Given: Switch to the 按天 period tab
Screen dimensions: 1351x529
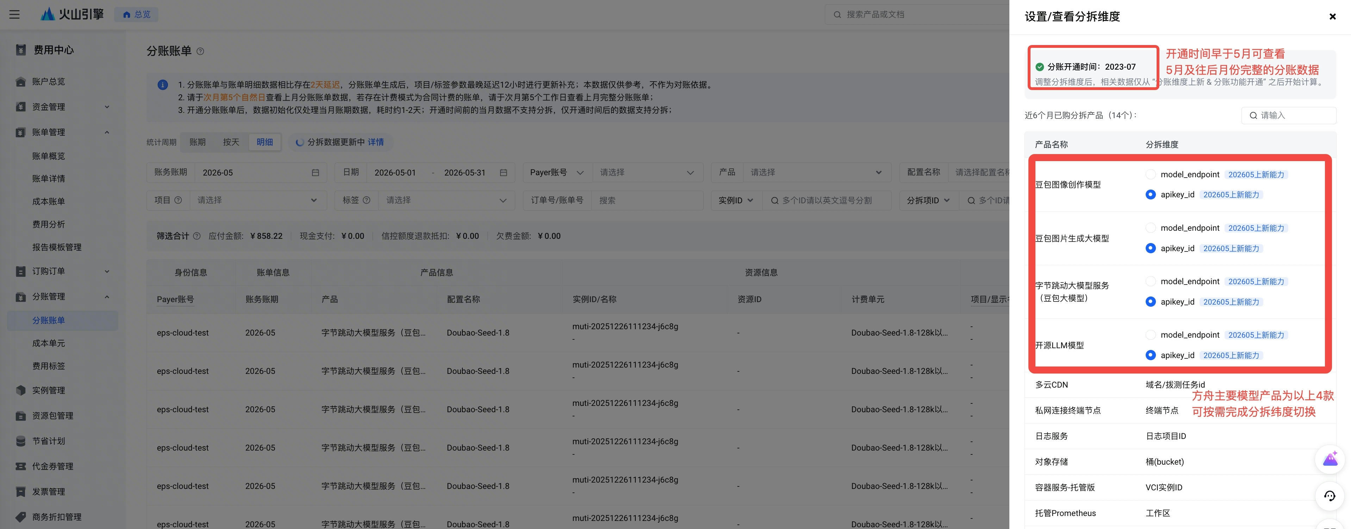Looking at the screenshot, I should pos(231,142).
